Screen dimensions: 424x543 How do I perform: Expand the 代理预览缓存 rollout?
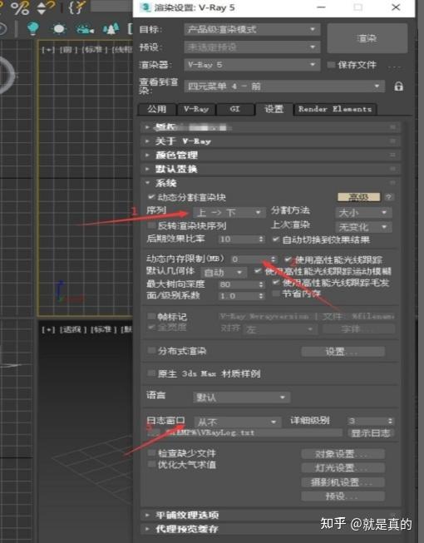(x=271, y=529)
